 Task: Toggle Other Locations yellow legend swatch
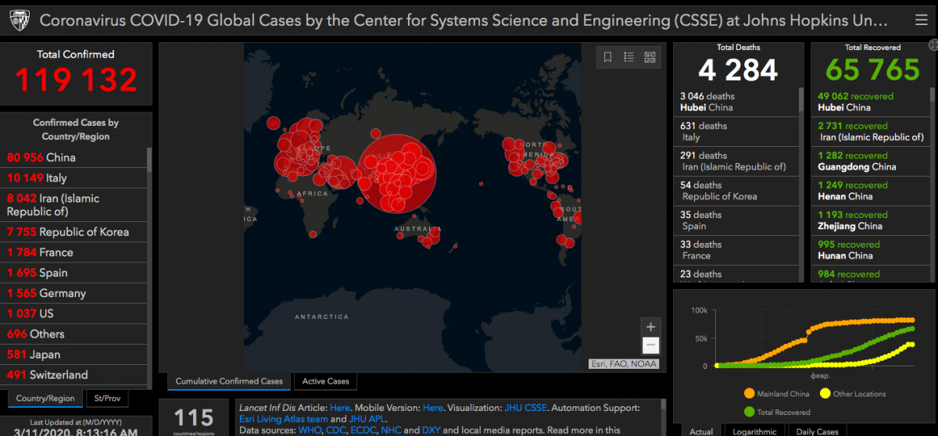click(x=824, y=393)
